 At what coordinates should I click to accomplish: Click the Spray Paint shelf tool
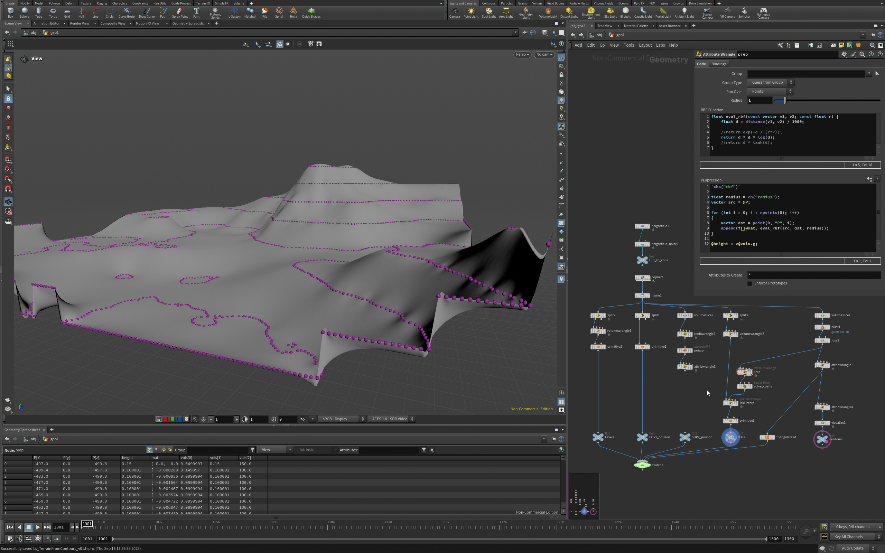[x=179, y=12]
